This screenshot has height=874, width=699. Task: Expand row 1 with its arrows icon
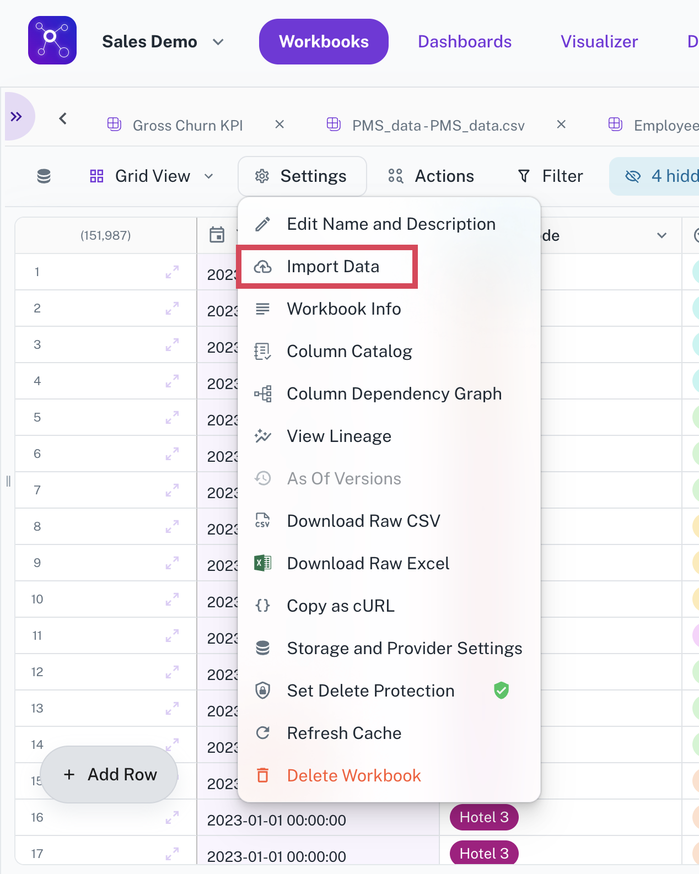[x=172, y=272]
